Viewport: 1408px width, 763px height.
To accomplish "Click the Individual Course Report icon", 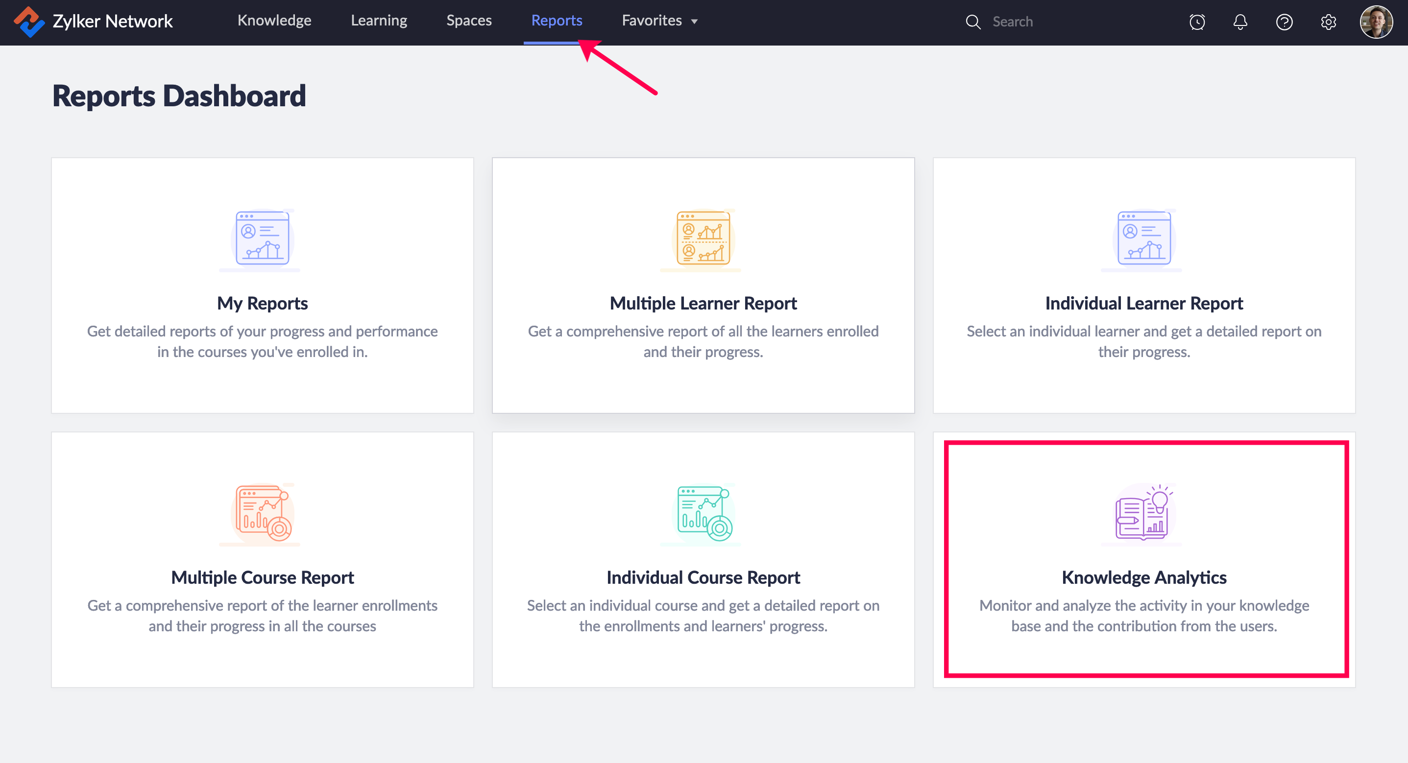I will pos(703,514).
